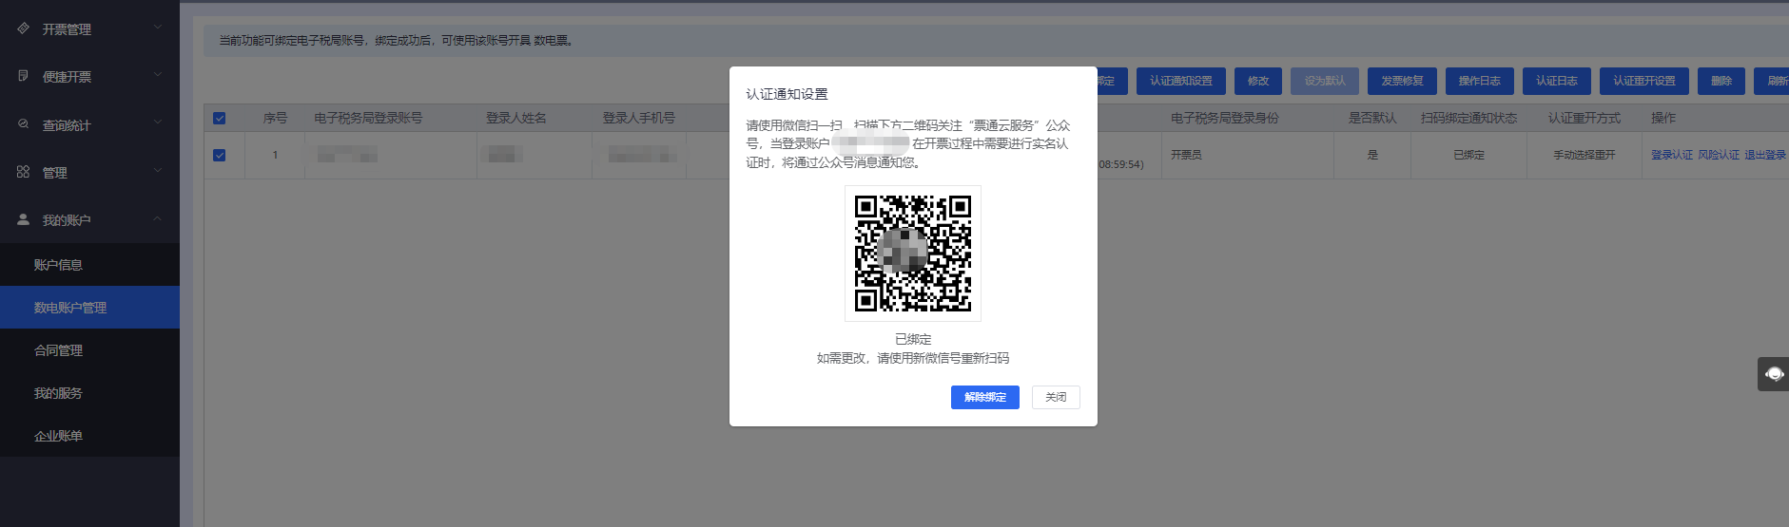Open the 企业账单 submenu item
This screenshot has height=527, width=1789.
click(89, 436)
